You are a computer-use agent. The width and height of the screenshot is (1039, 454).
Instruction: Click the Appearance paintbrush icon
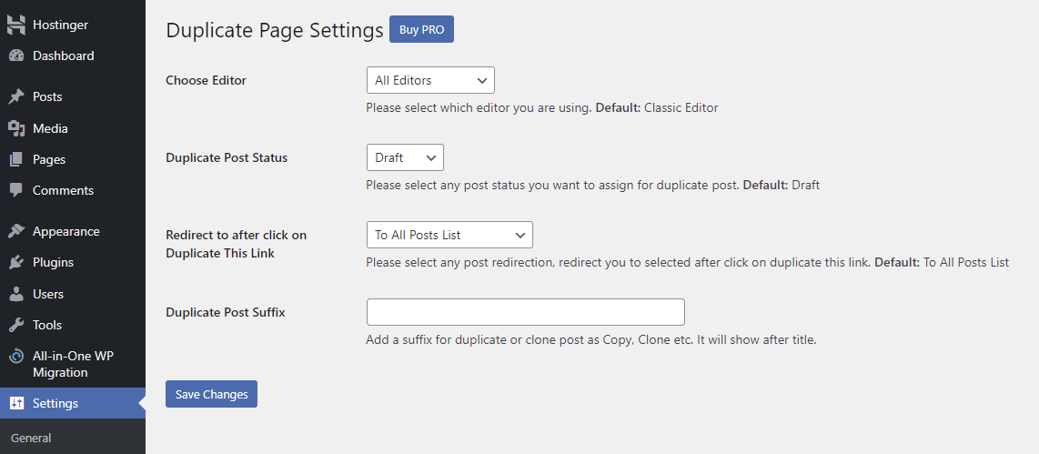click(16, 231)
